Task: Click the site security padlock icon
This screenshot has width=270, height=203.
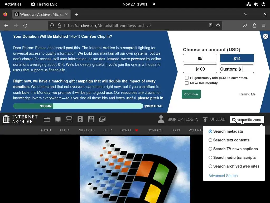Action: 59,26
